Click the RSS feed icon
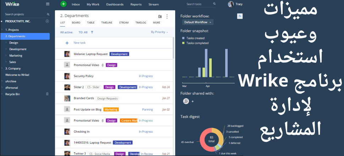The height and width of the screenshot is (156, 344). [x=240, y=16]
